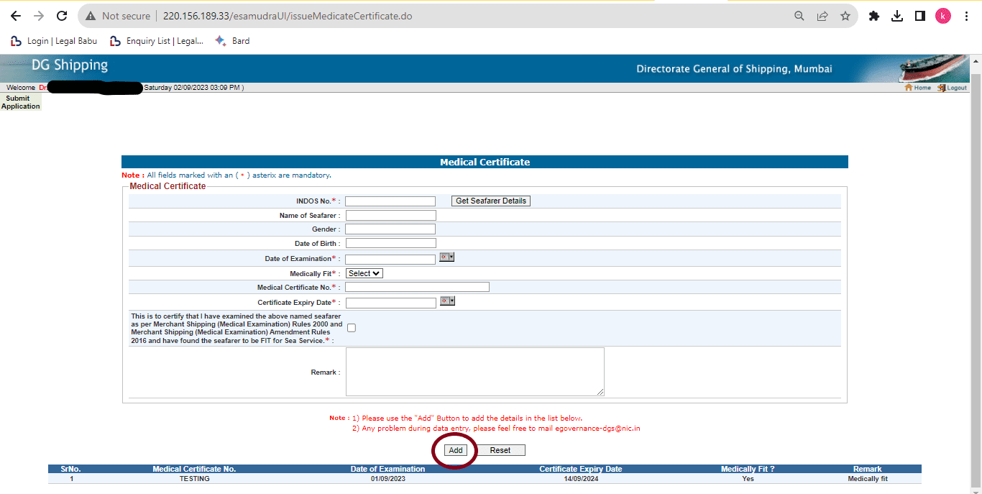The image size is (982, 494).
Task: Click the Date of Examination calendar icon
Action: 446,257
